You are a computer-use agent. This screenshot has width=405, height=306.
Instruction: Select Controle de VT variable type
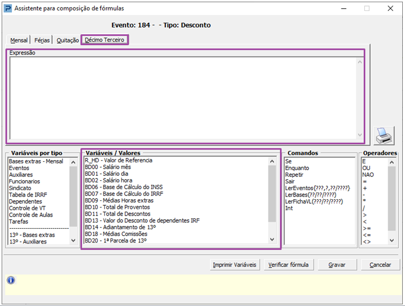[27, 208]
